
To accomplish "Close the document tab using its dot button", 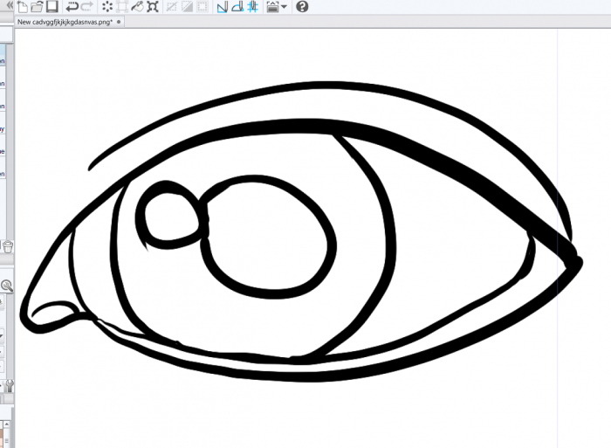I will point(119,22).
